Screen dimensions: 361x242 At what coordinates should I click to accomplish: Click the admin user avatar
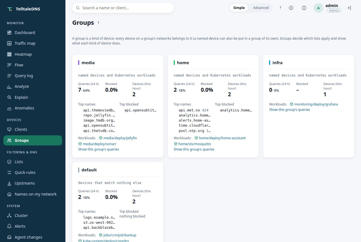click(x=318, y=8)
